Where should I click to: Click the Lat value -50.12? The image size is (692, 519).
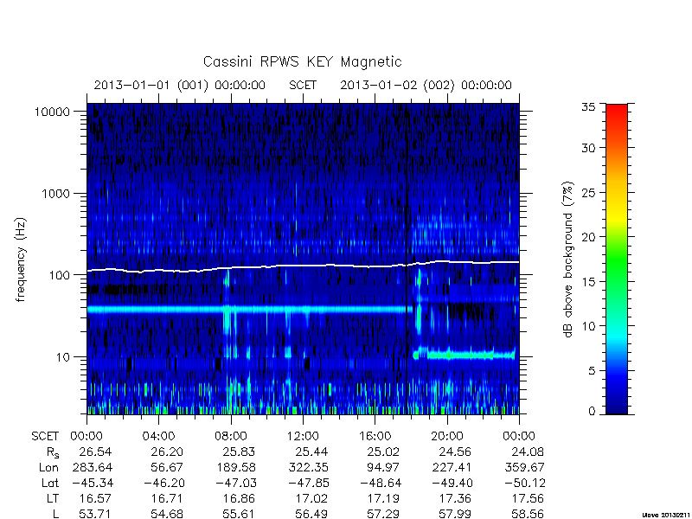pyautogui.click(x=524, y=483)
